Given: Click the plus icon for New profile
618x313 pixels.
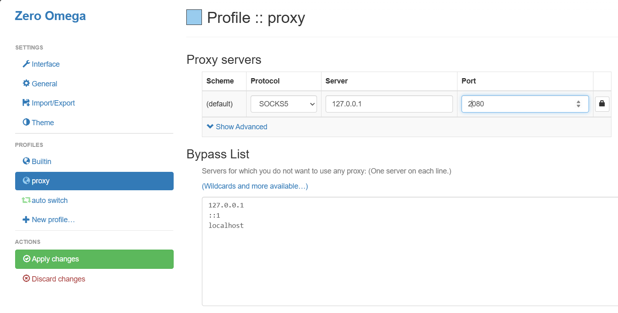Looking at the screenshot, I should pos(26,220).
